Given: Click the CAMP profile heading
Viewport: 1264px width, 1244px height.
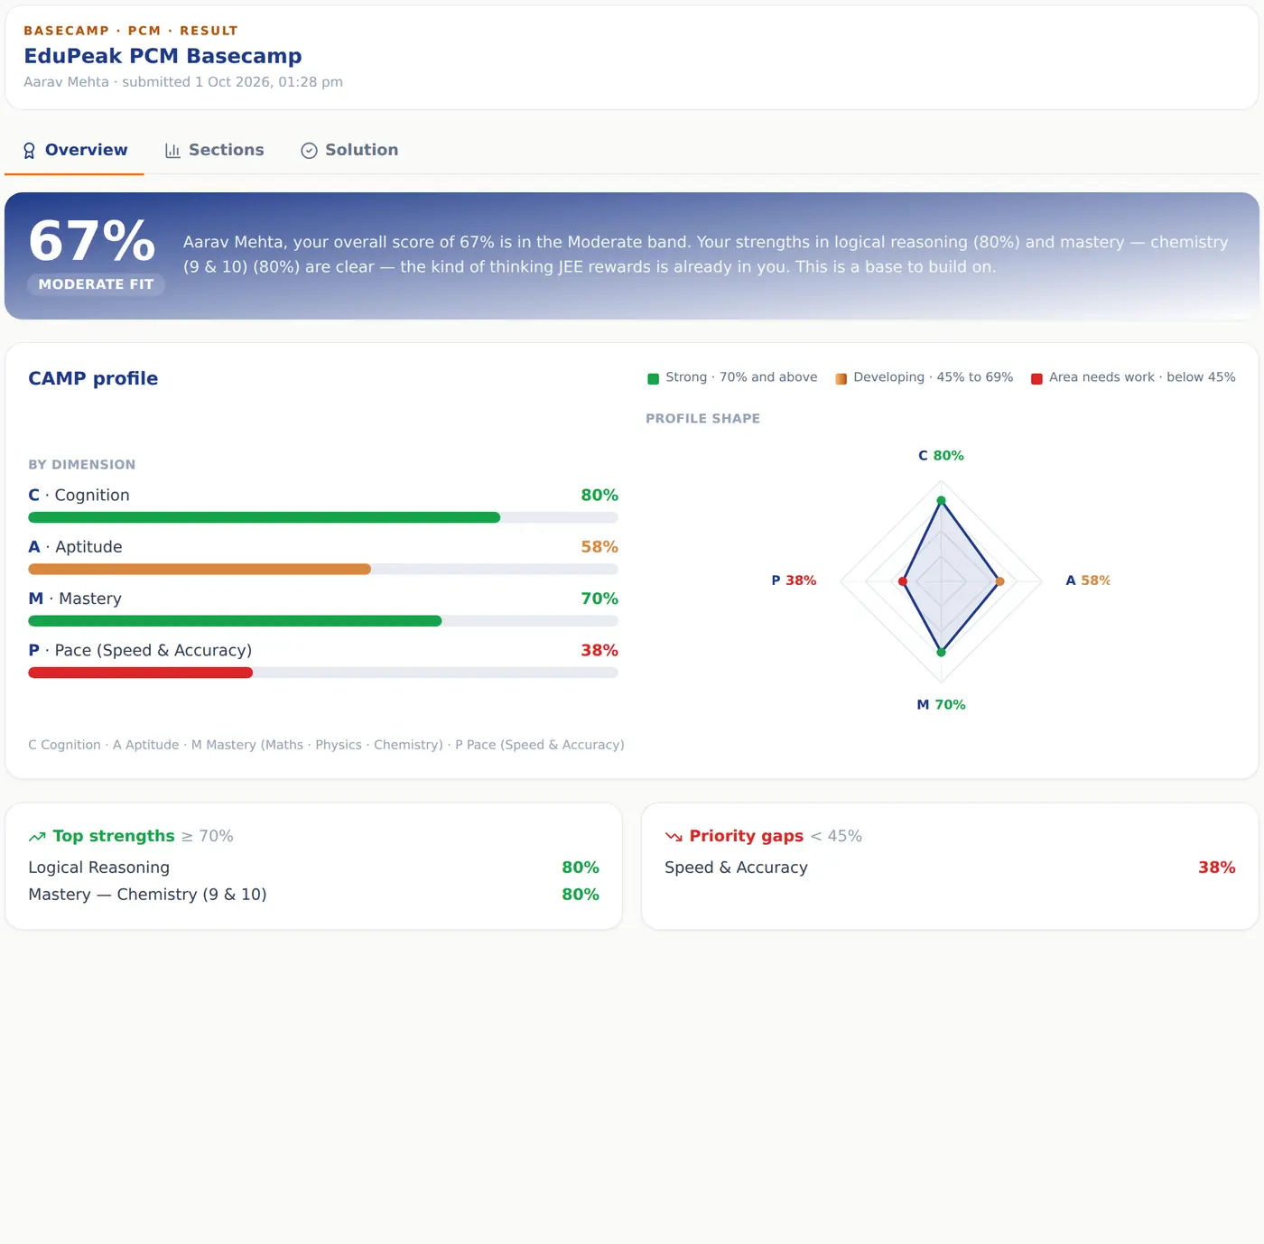Looking at the screenshot, I should tap(93, 379).
